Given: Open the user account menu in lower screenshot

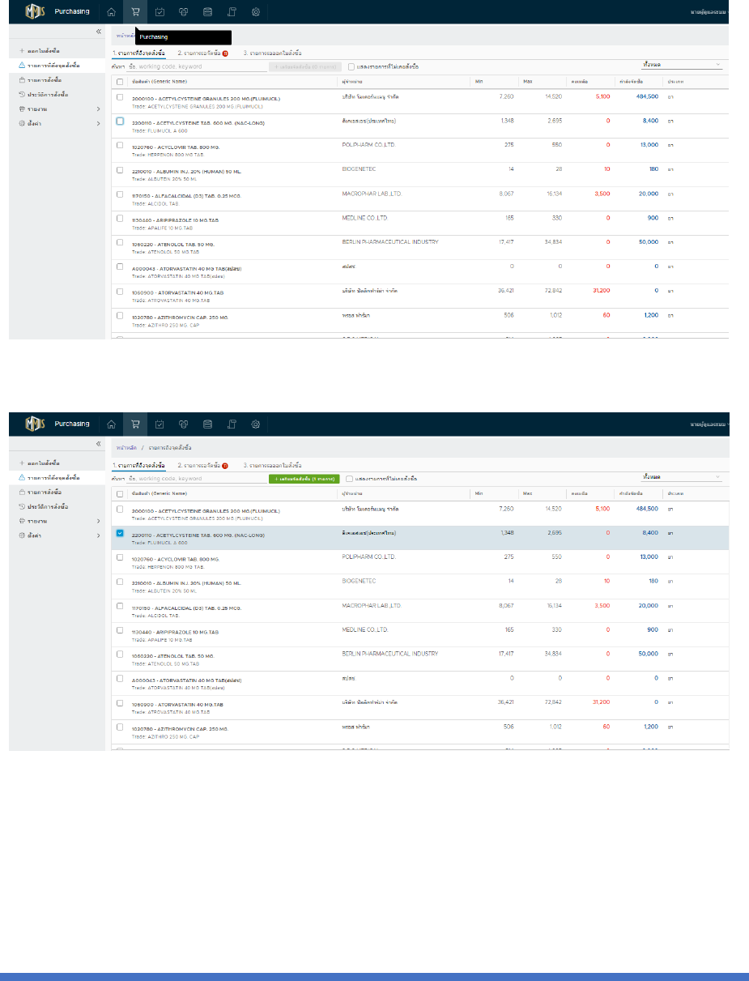Looking at the screenshot, I should click(710, 424).
